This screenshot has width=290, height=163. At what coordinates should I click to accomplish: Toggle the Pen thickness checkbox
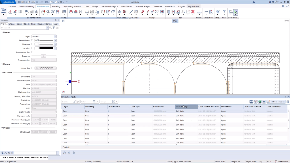[x=32, y=41]
